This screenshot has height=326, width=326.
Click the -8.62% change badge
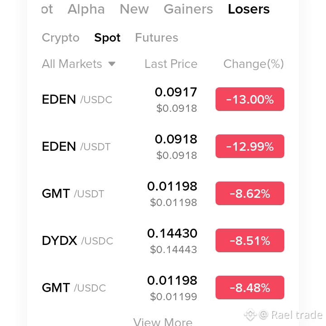point(249,193)
